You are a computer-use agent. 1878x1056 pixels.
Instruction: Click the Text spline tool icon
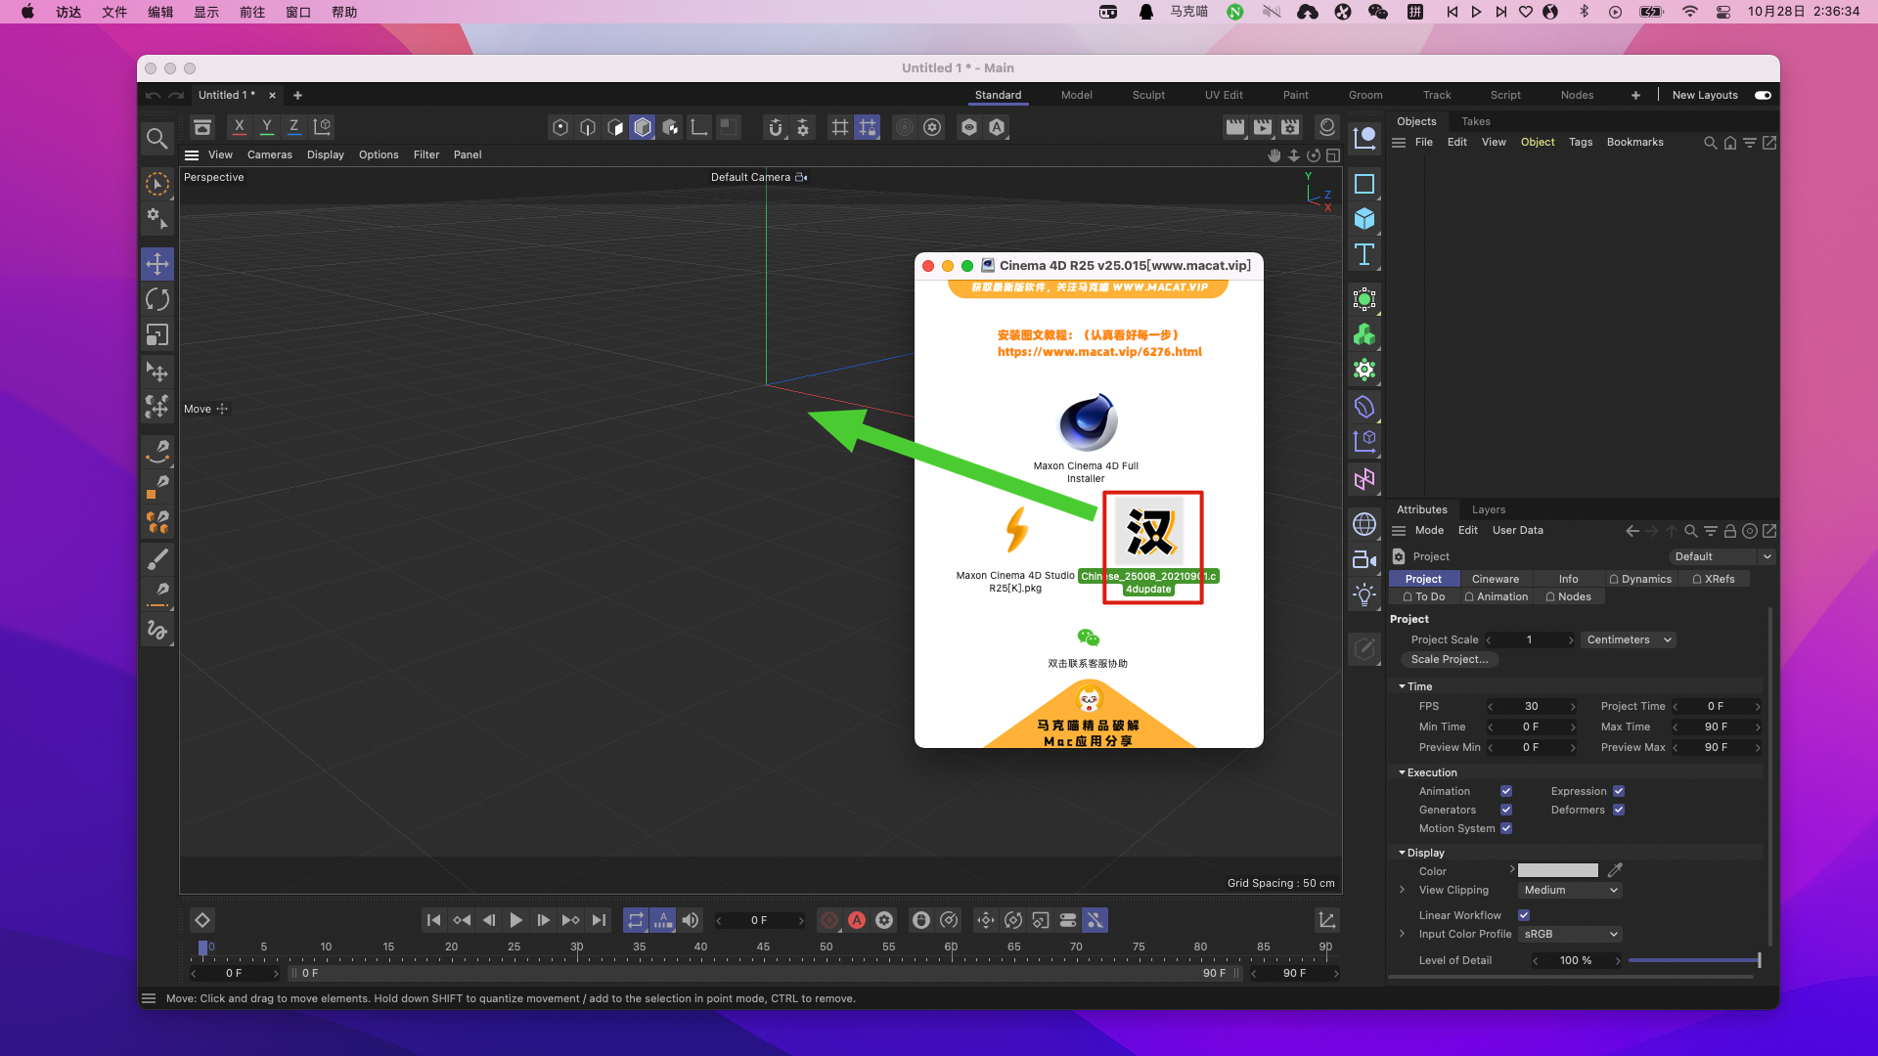(x=1364, y=254)
